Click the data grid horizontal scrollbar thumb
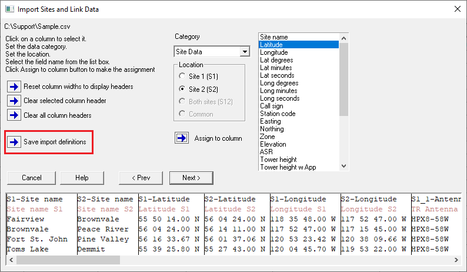Image resolution: width=467 pixels, height=272 pixels. (66, 260)
